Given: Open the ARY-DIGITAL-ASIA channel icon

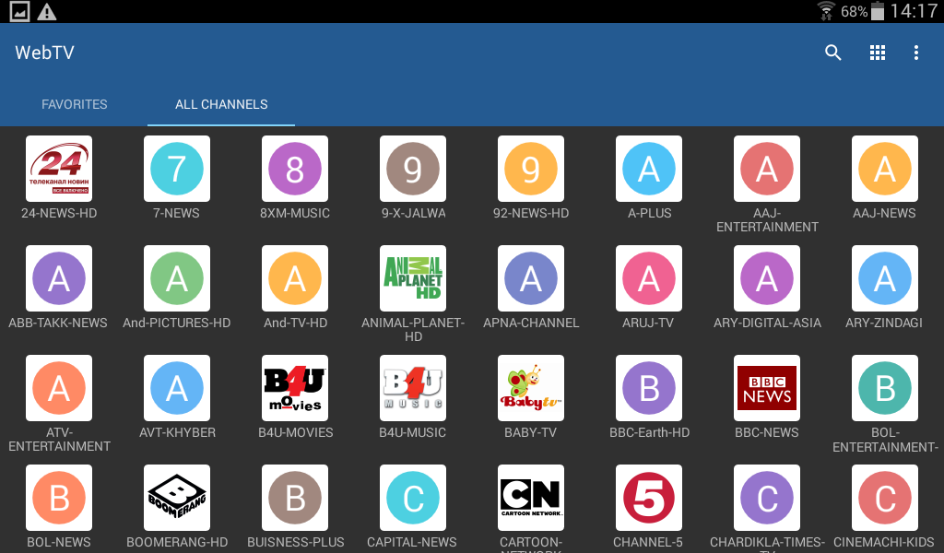Looking at the screenshot, I should (x=767, y=278).
